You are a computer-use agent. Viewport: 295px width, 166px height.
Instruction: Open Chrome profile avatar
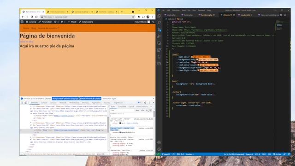click(x=148, y=17)
